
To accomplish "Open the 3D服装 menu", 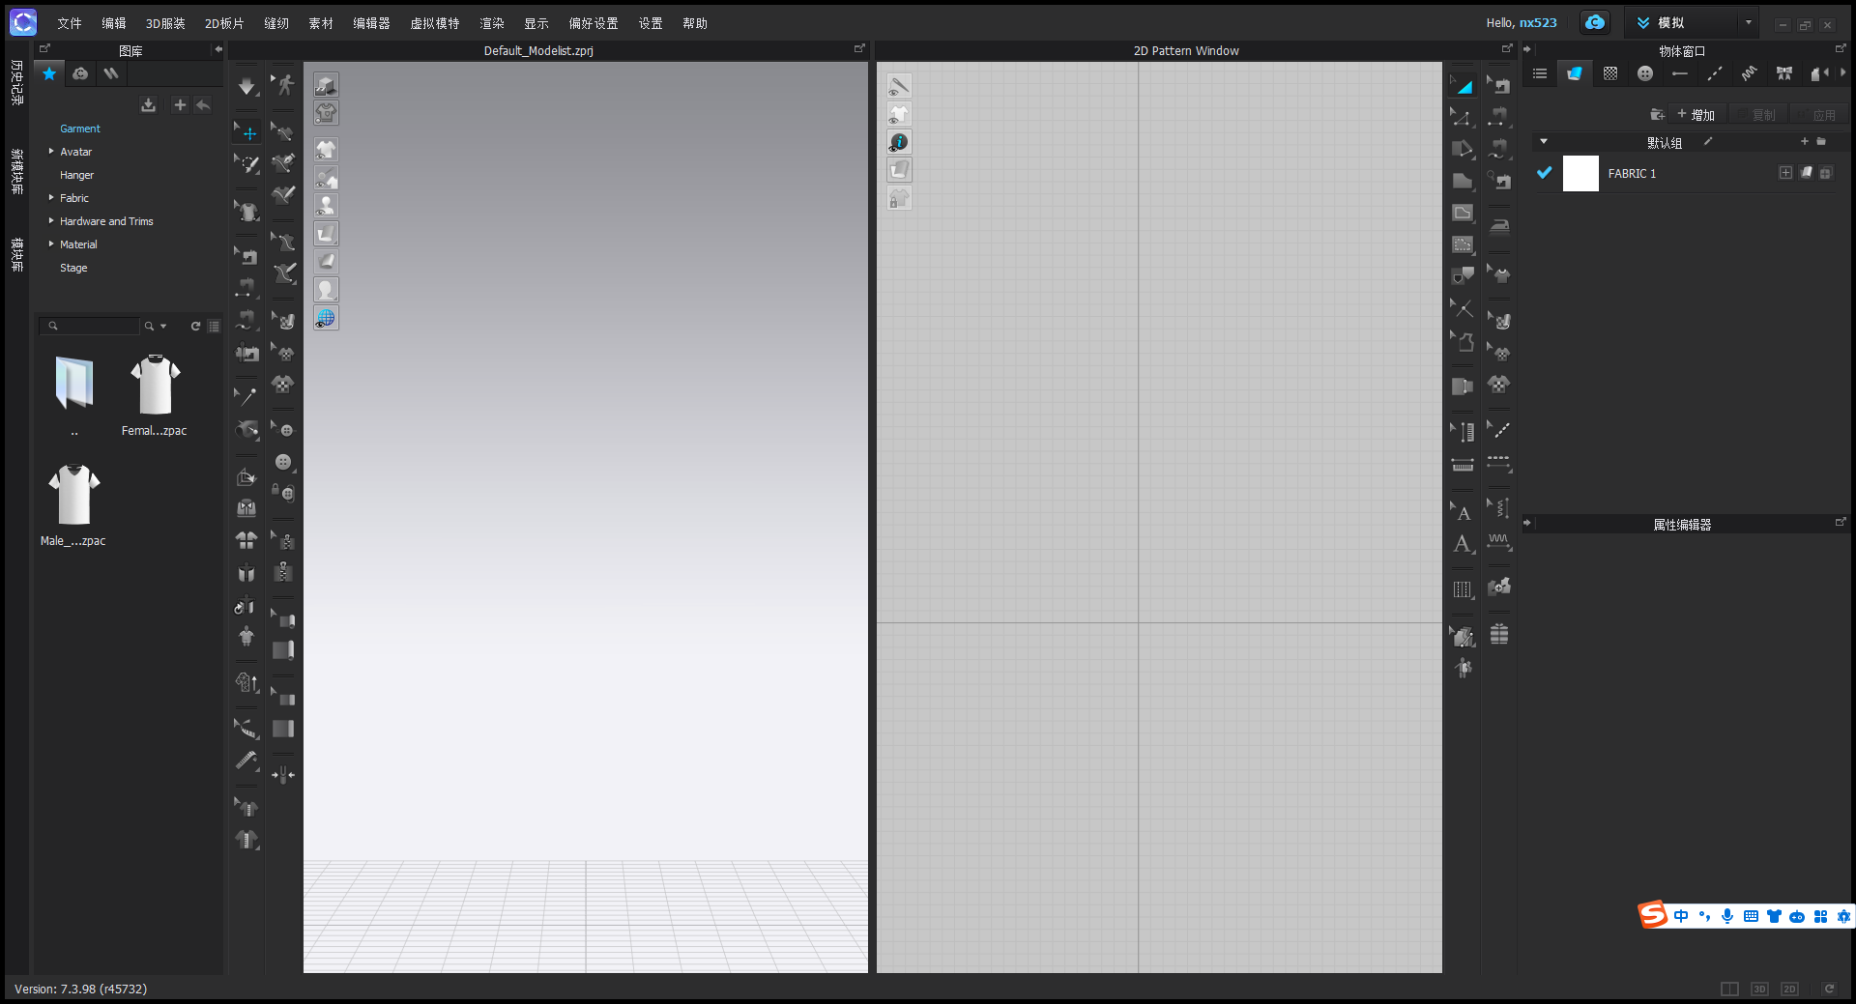I will click(x=165, y=23).
